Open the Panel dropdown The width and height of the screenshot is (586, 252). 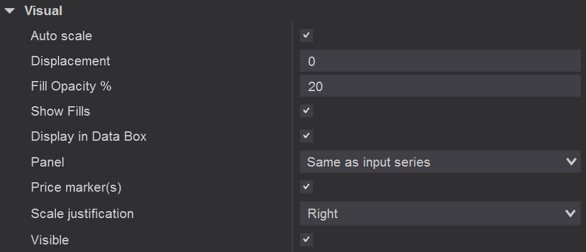(440, 162)
